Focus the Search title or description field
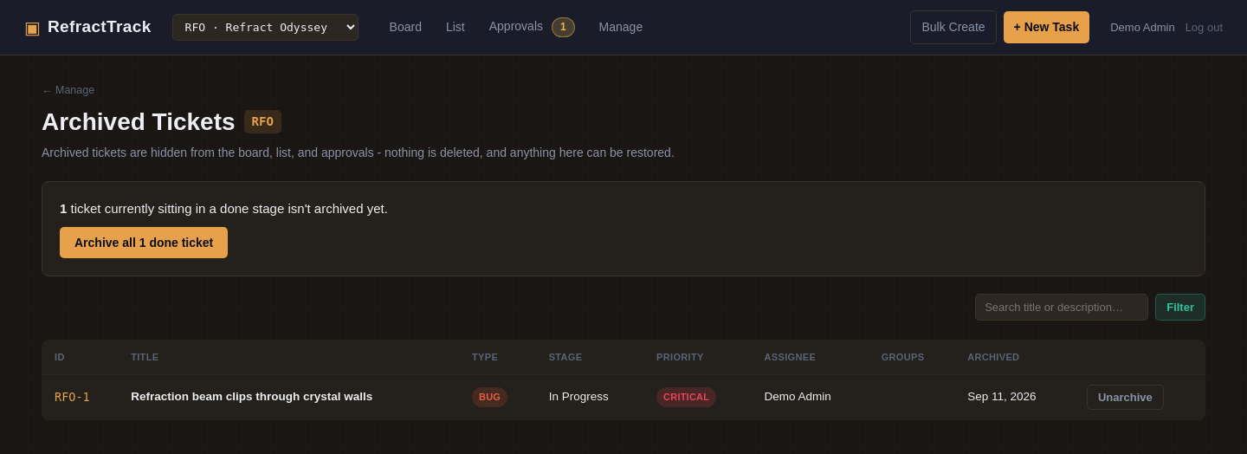The image size is (1247, 454). pos(1062,307)
